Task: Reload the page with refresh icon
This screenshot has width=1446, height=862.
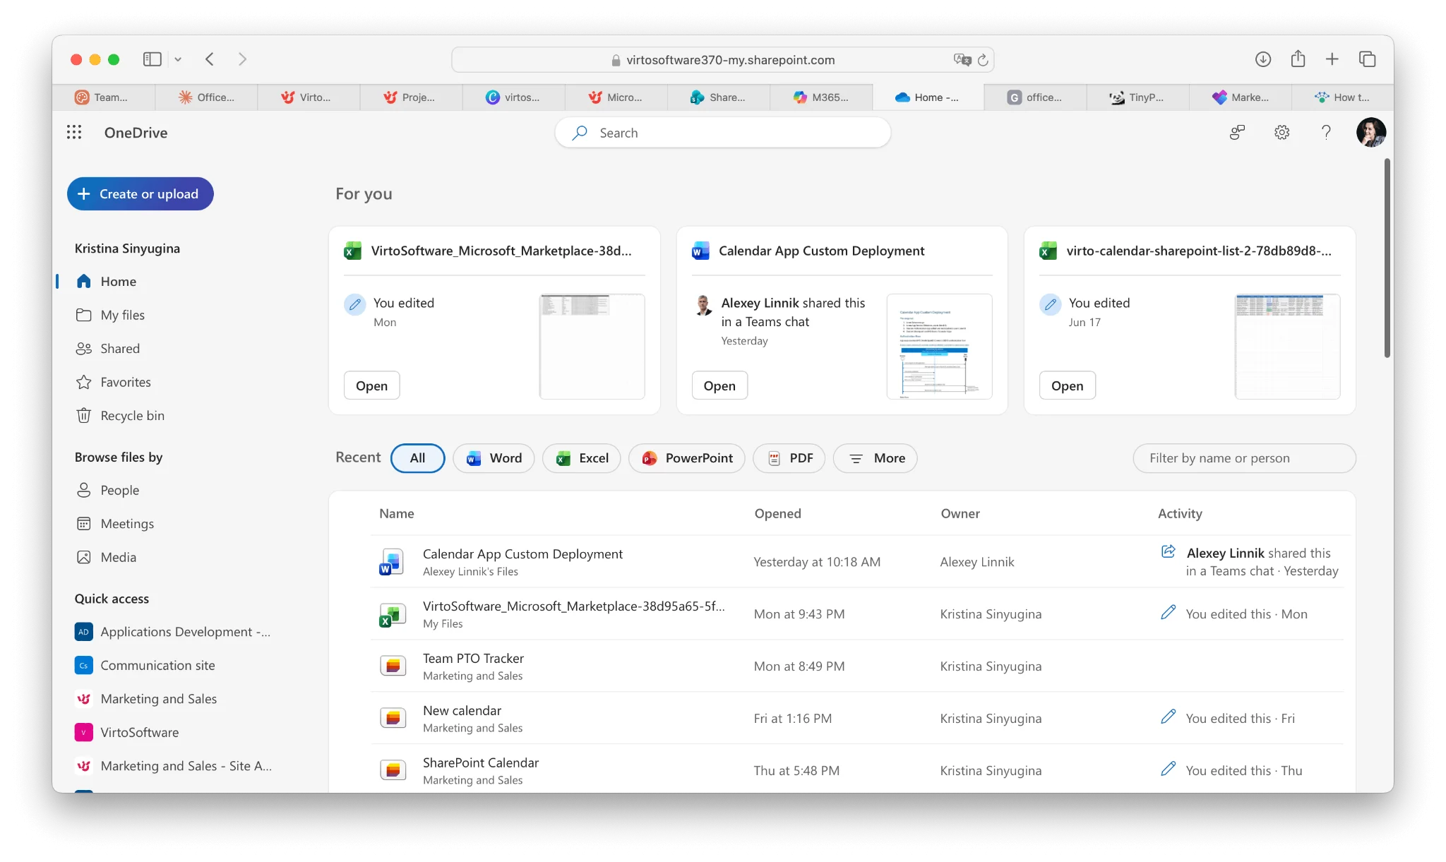Action: tap(982, 60)
